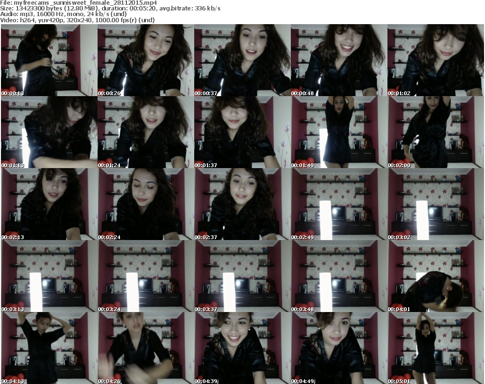This screenshot has height=384, width=485.
Task: Click the 'Video: h264, yuv420p' info line
Action: pos(77,20)
